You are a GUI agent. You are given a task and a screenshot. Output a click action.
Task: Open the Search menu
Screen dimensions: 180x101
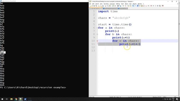pyautogui.click(x=97, y=4)
